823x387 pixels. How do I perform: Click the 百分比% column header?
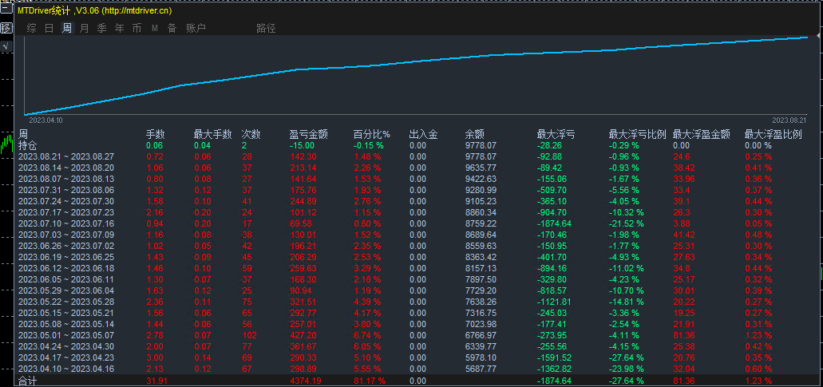click(x=372, y=134)
